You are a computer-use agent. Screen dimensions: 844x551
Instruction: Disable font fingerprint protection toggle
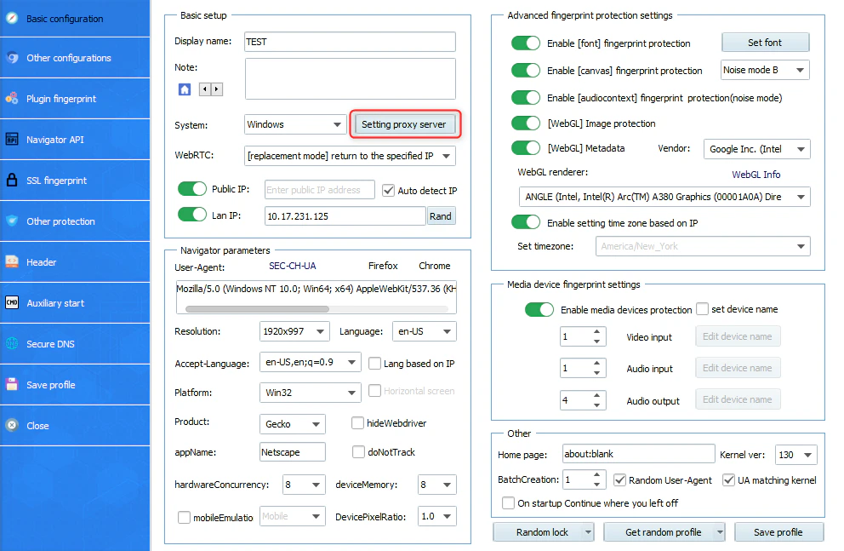click(525, 43)
